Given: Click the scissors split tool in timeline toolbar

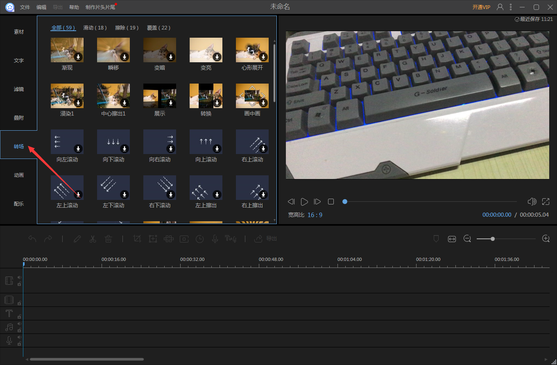Looking at the screenshot, I should coord(93,239).
